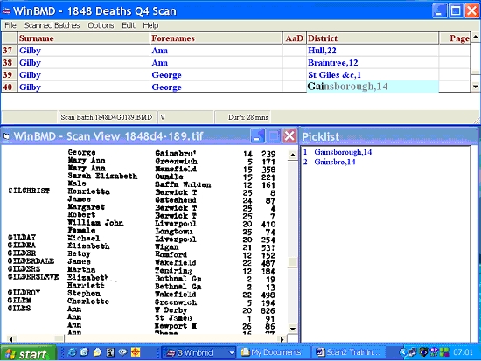Image resolution: width=481 pixels, height=361 pixels.
Task: Click the Page column header
Action: (455, 38)
